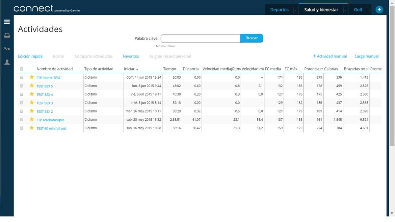Viewport: 395px width, 222px height.
Task: Click the sync arrows icon in sidebar
Action: (7, 49)
